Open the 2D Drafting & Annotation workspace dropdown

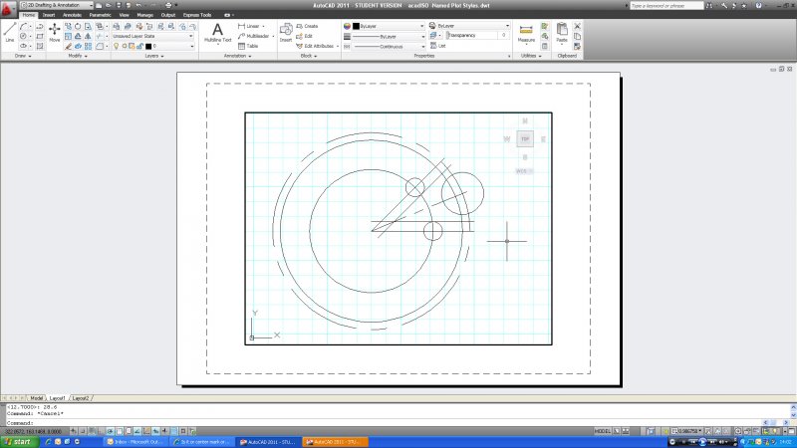pyautogui.click(x=58, y=6)
